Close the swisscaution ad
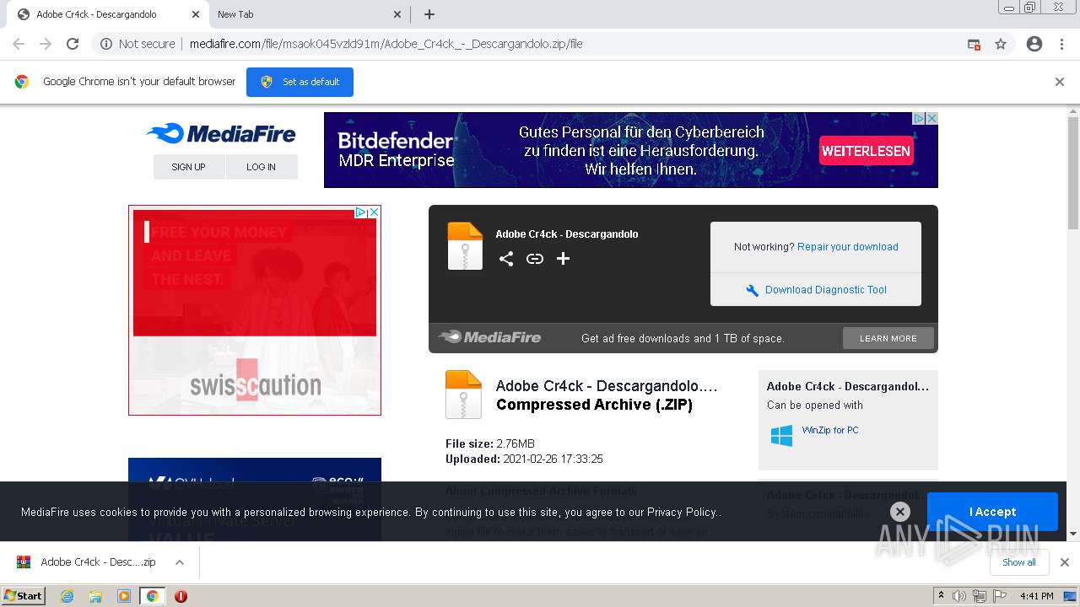The width and height of the screenshot is (1080, 607). click(x=374, y=212)
